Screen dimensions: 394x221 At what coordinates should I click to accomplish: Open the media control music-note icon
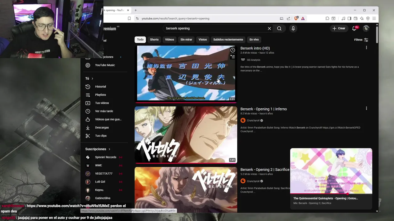pyautogui.click(x=343, y=18)
